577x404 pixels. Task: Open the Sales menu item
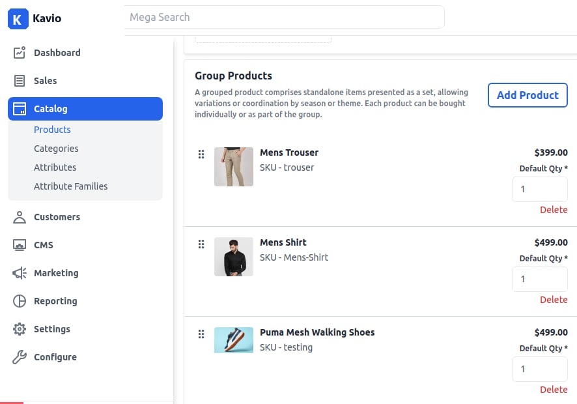[46, 81]
